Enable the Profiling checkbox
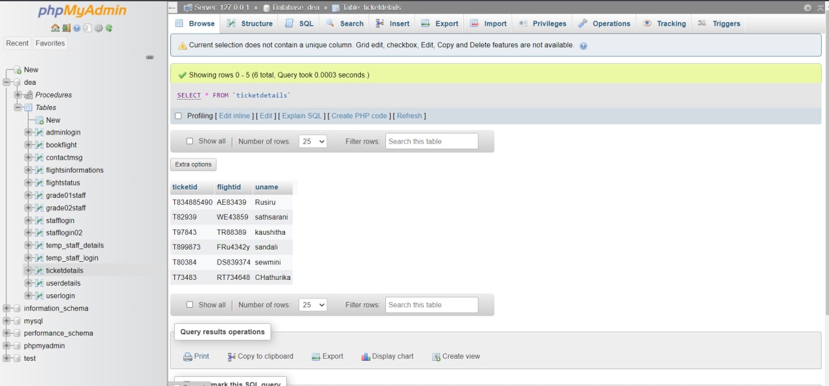 tap(178, 116)
